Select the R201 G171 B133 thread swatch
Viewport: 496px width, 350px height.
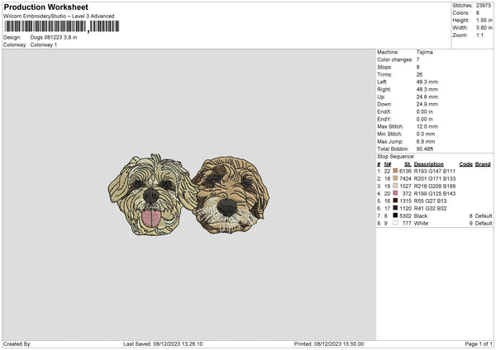396,178
